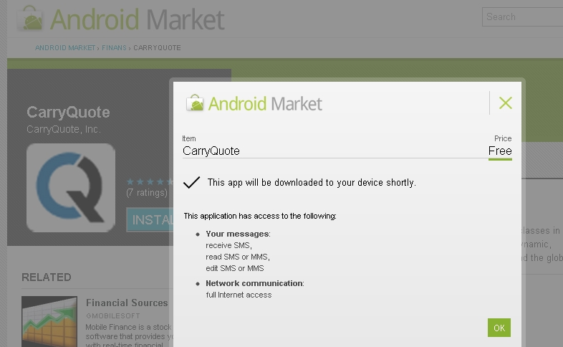This screenshot has width=563, height=347.
Task: Click the checkmark icon beside download message
Action: tap(191, 182)
